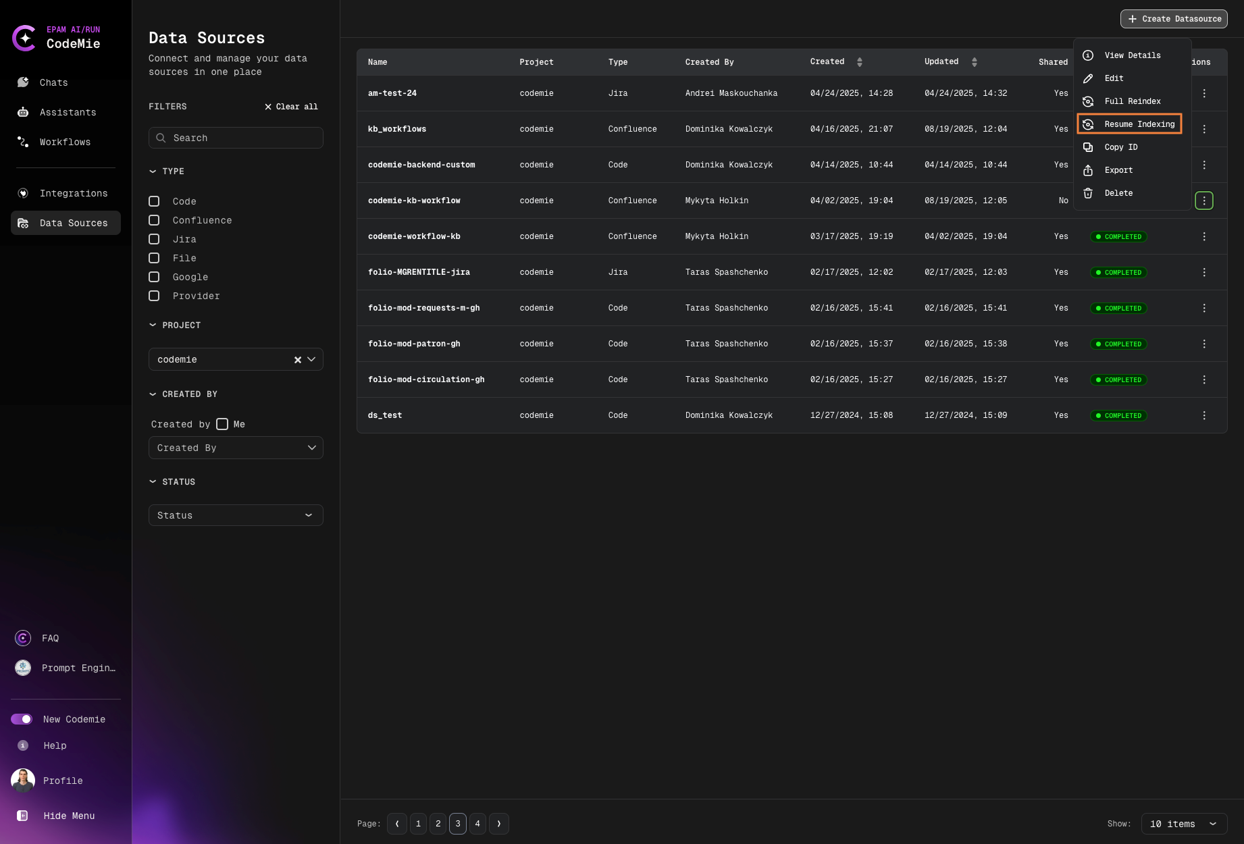Clear the codemie project filter
This screenshot has width=1244, height=844.
point(297,360)
